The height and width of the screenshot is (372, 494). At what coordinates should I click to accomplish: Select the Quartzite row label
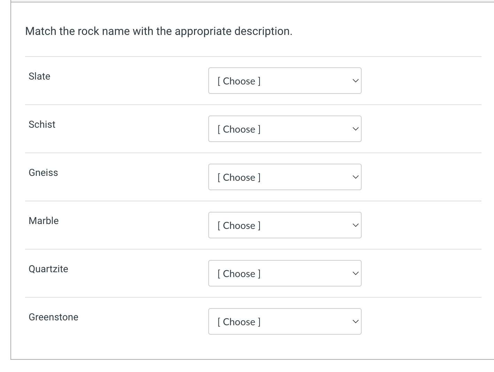coord(48,269)
